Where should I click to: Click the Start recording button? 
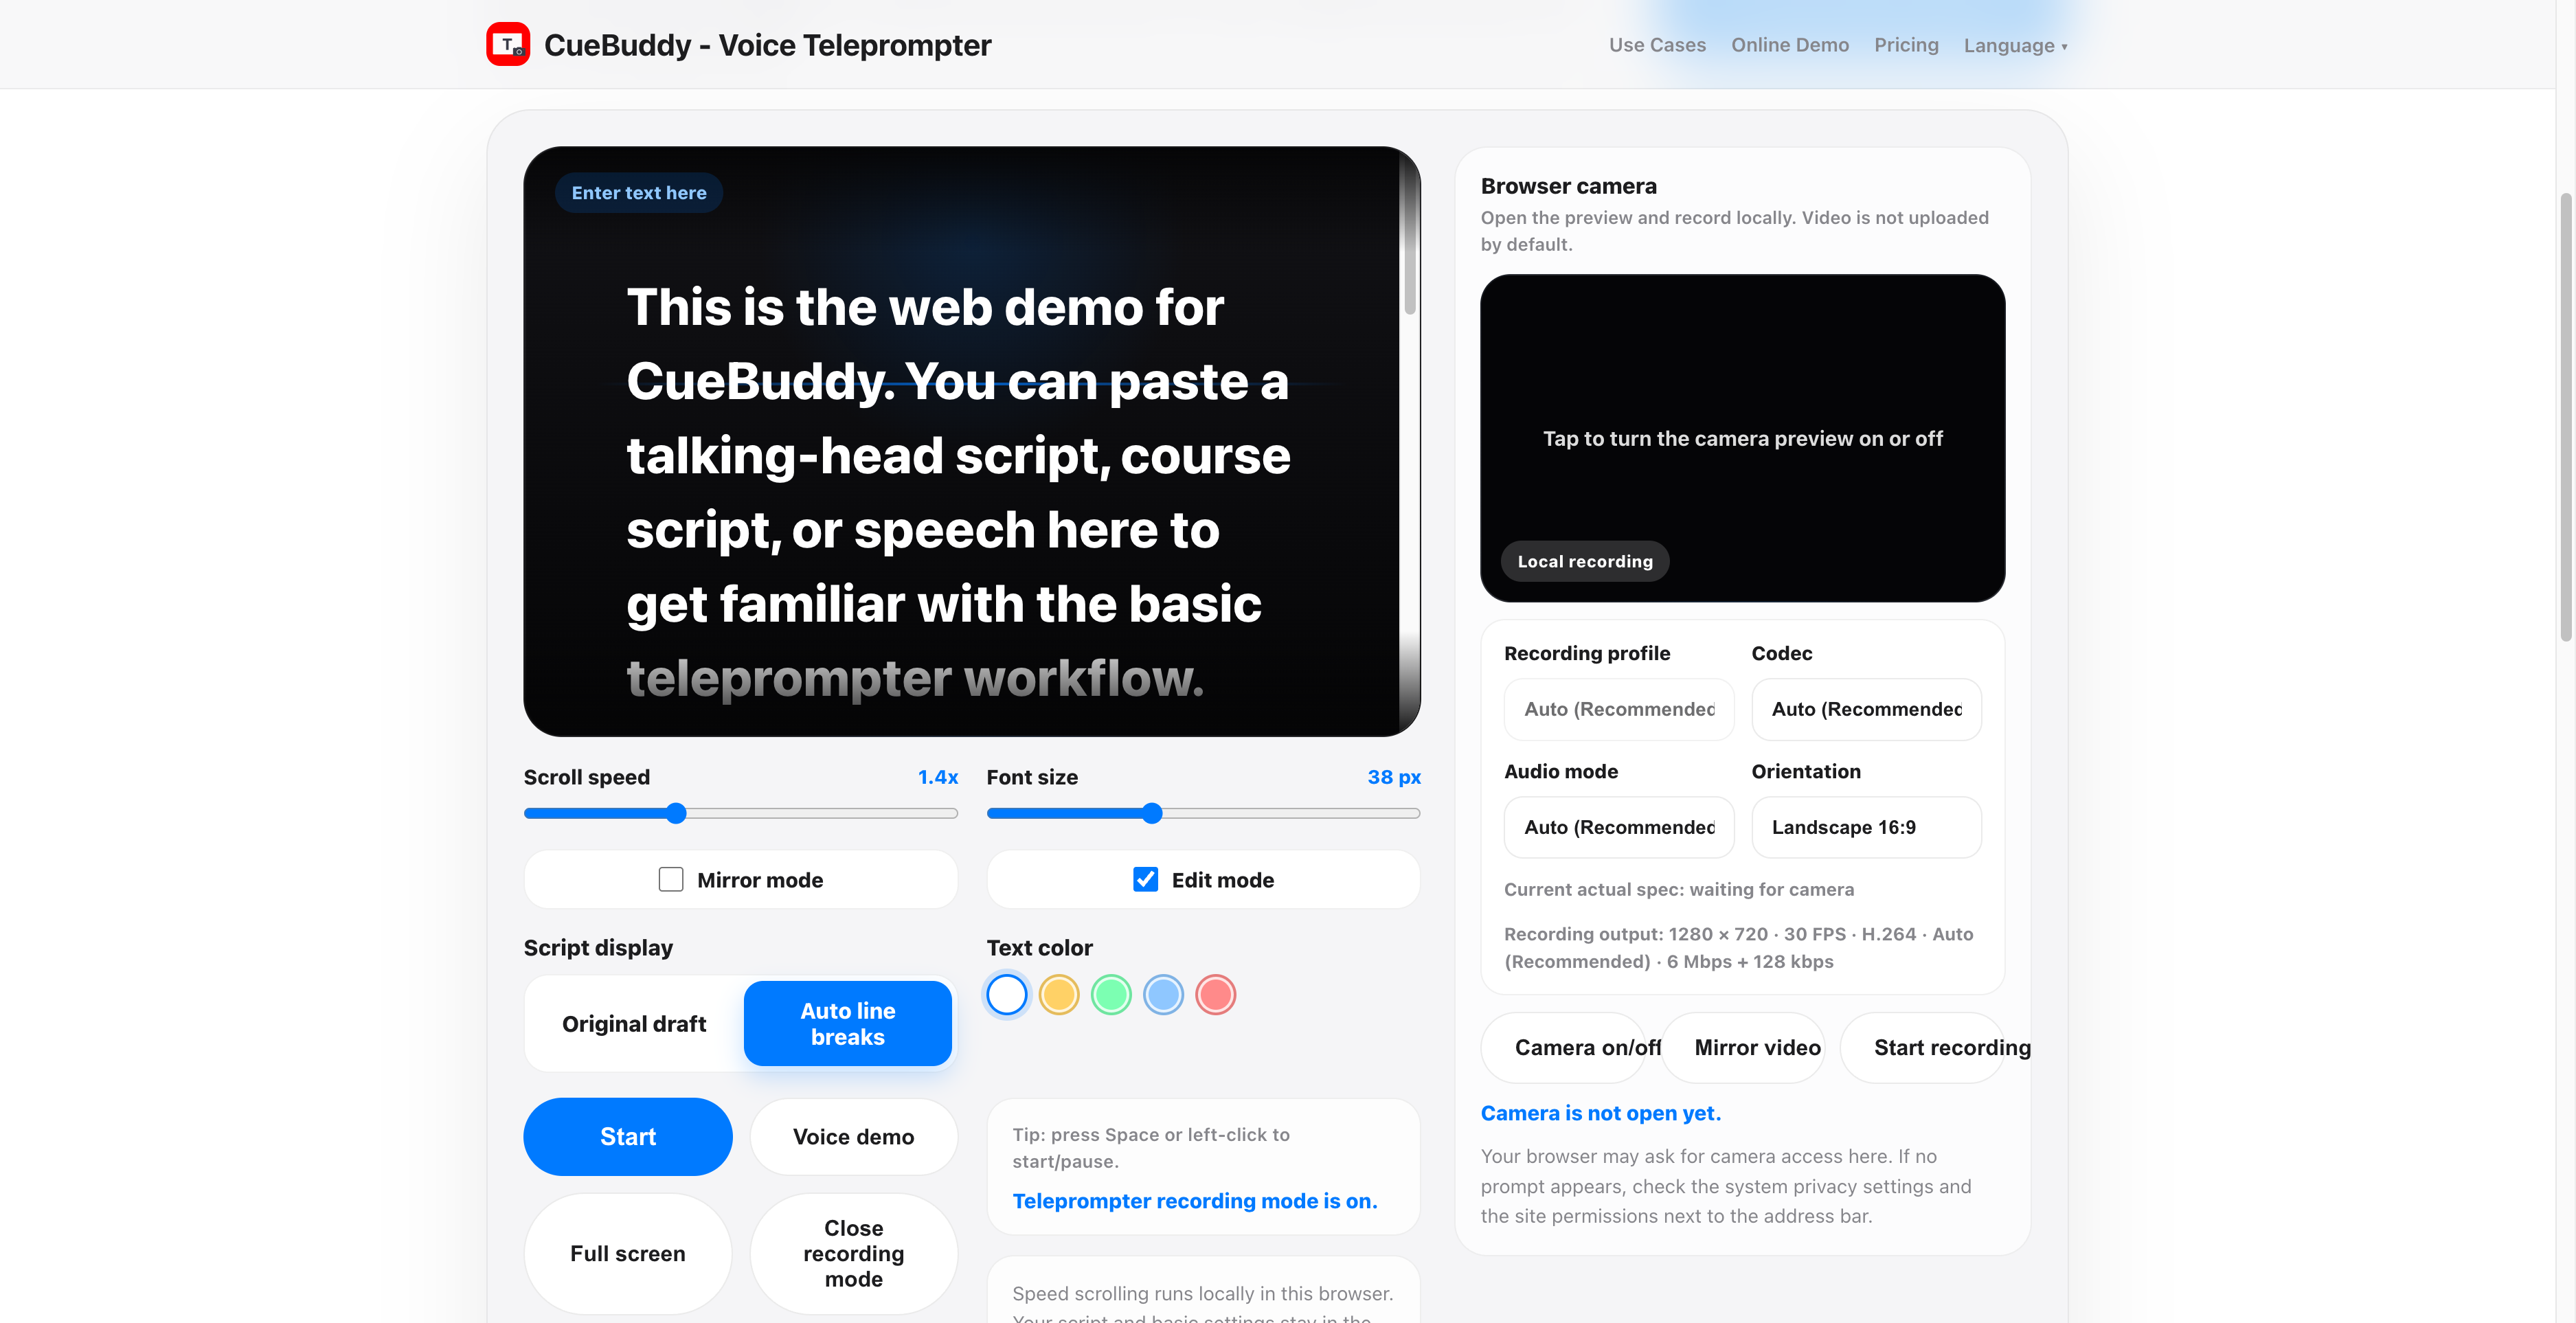pos(1923,1048)
